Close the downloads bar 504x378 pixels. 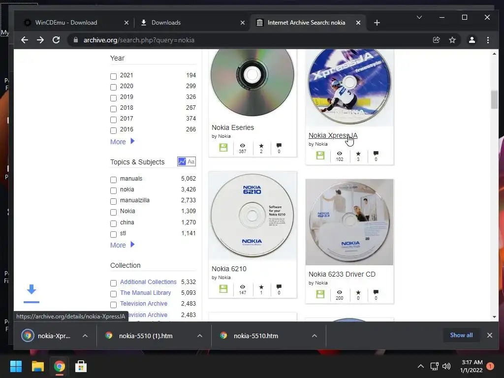coord(490,335)
